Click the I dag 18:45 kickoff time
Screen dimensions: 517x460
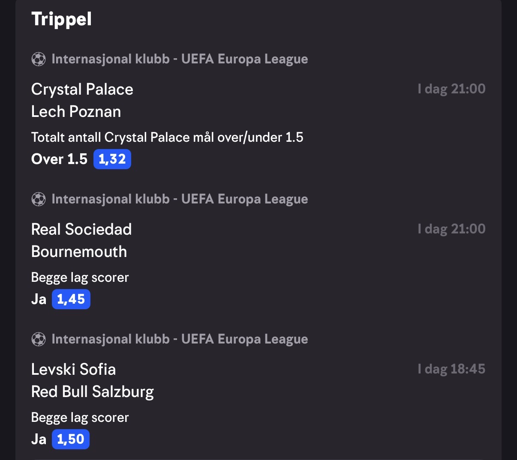(452, 369)
